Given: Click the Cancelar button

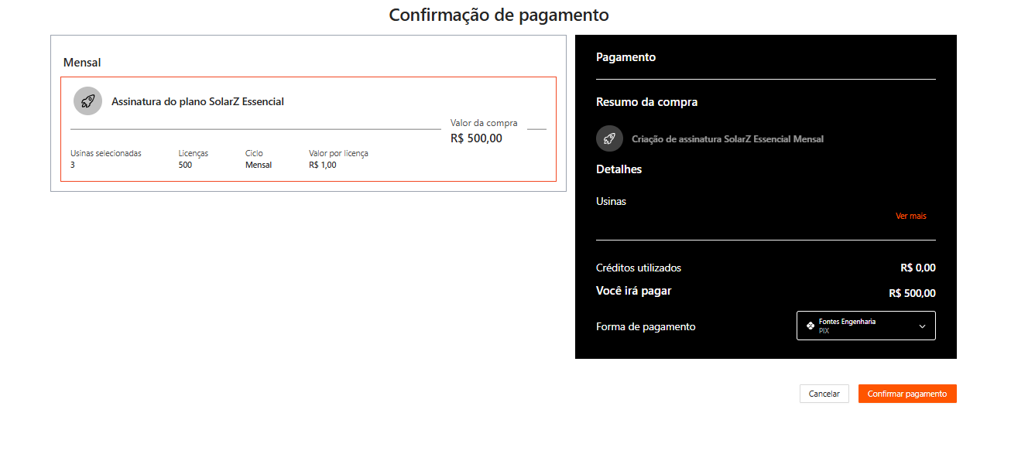Looking at the screenshot, I should (x=824, y=394).
